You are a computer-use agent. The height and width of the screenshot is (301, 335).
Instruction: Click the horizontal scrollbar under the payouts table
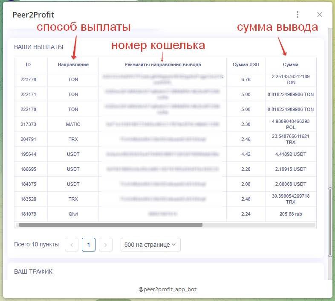click(x=110, y=225)
